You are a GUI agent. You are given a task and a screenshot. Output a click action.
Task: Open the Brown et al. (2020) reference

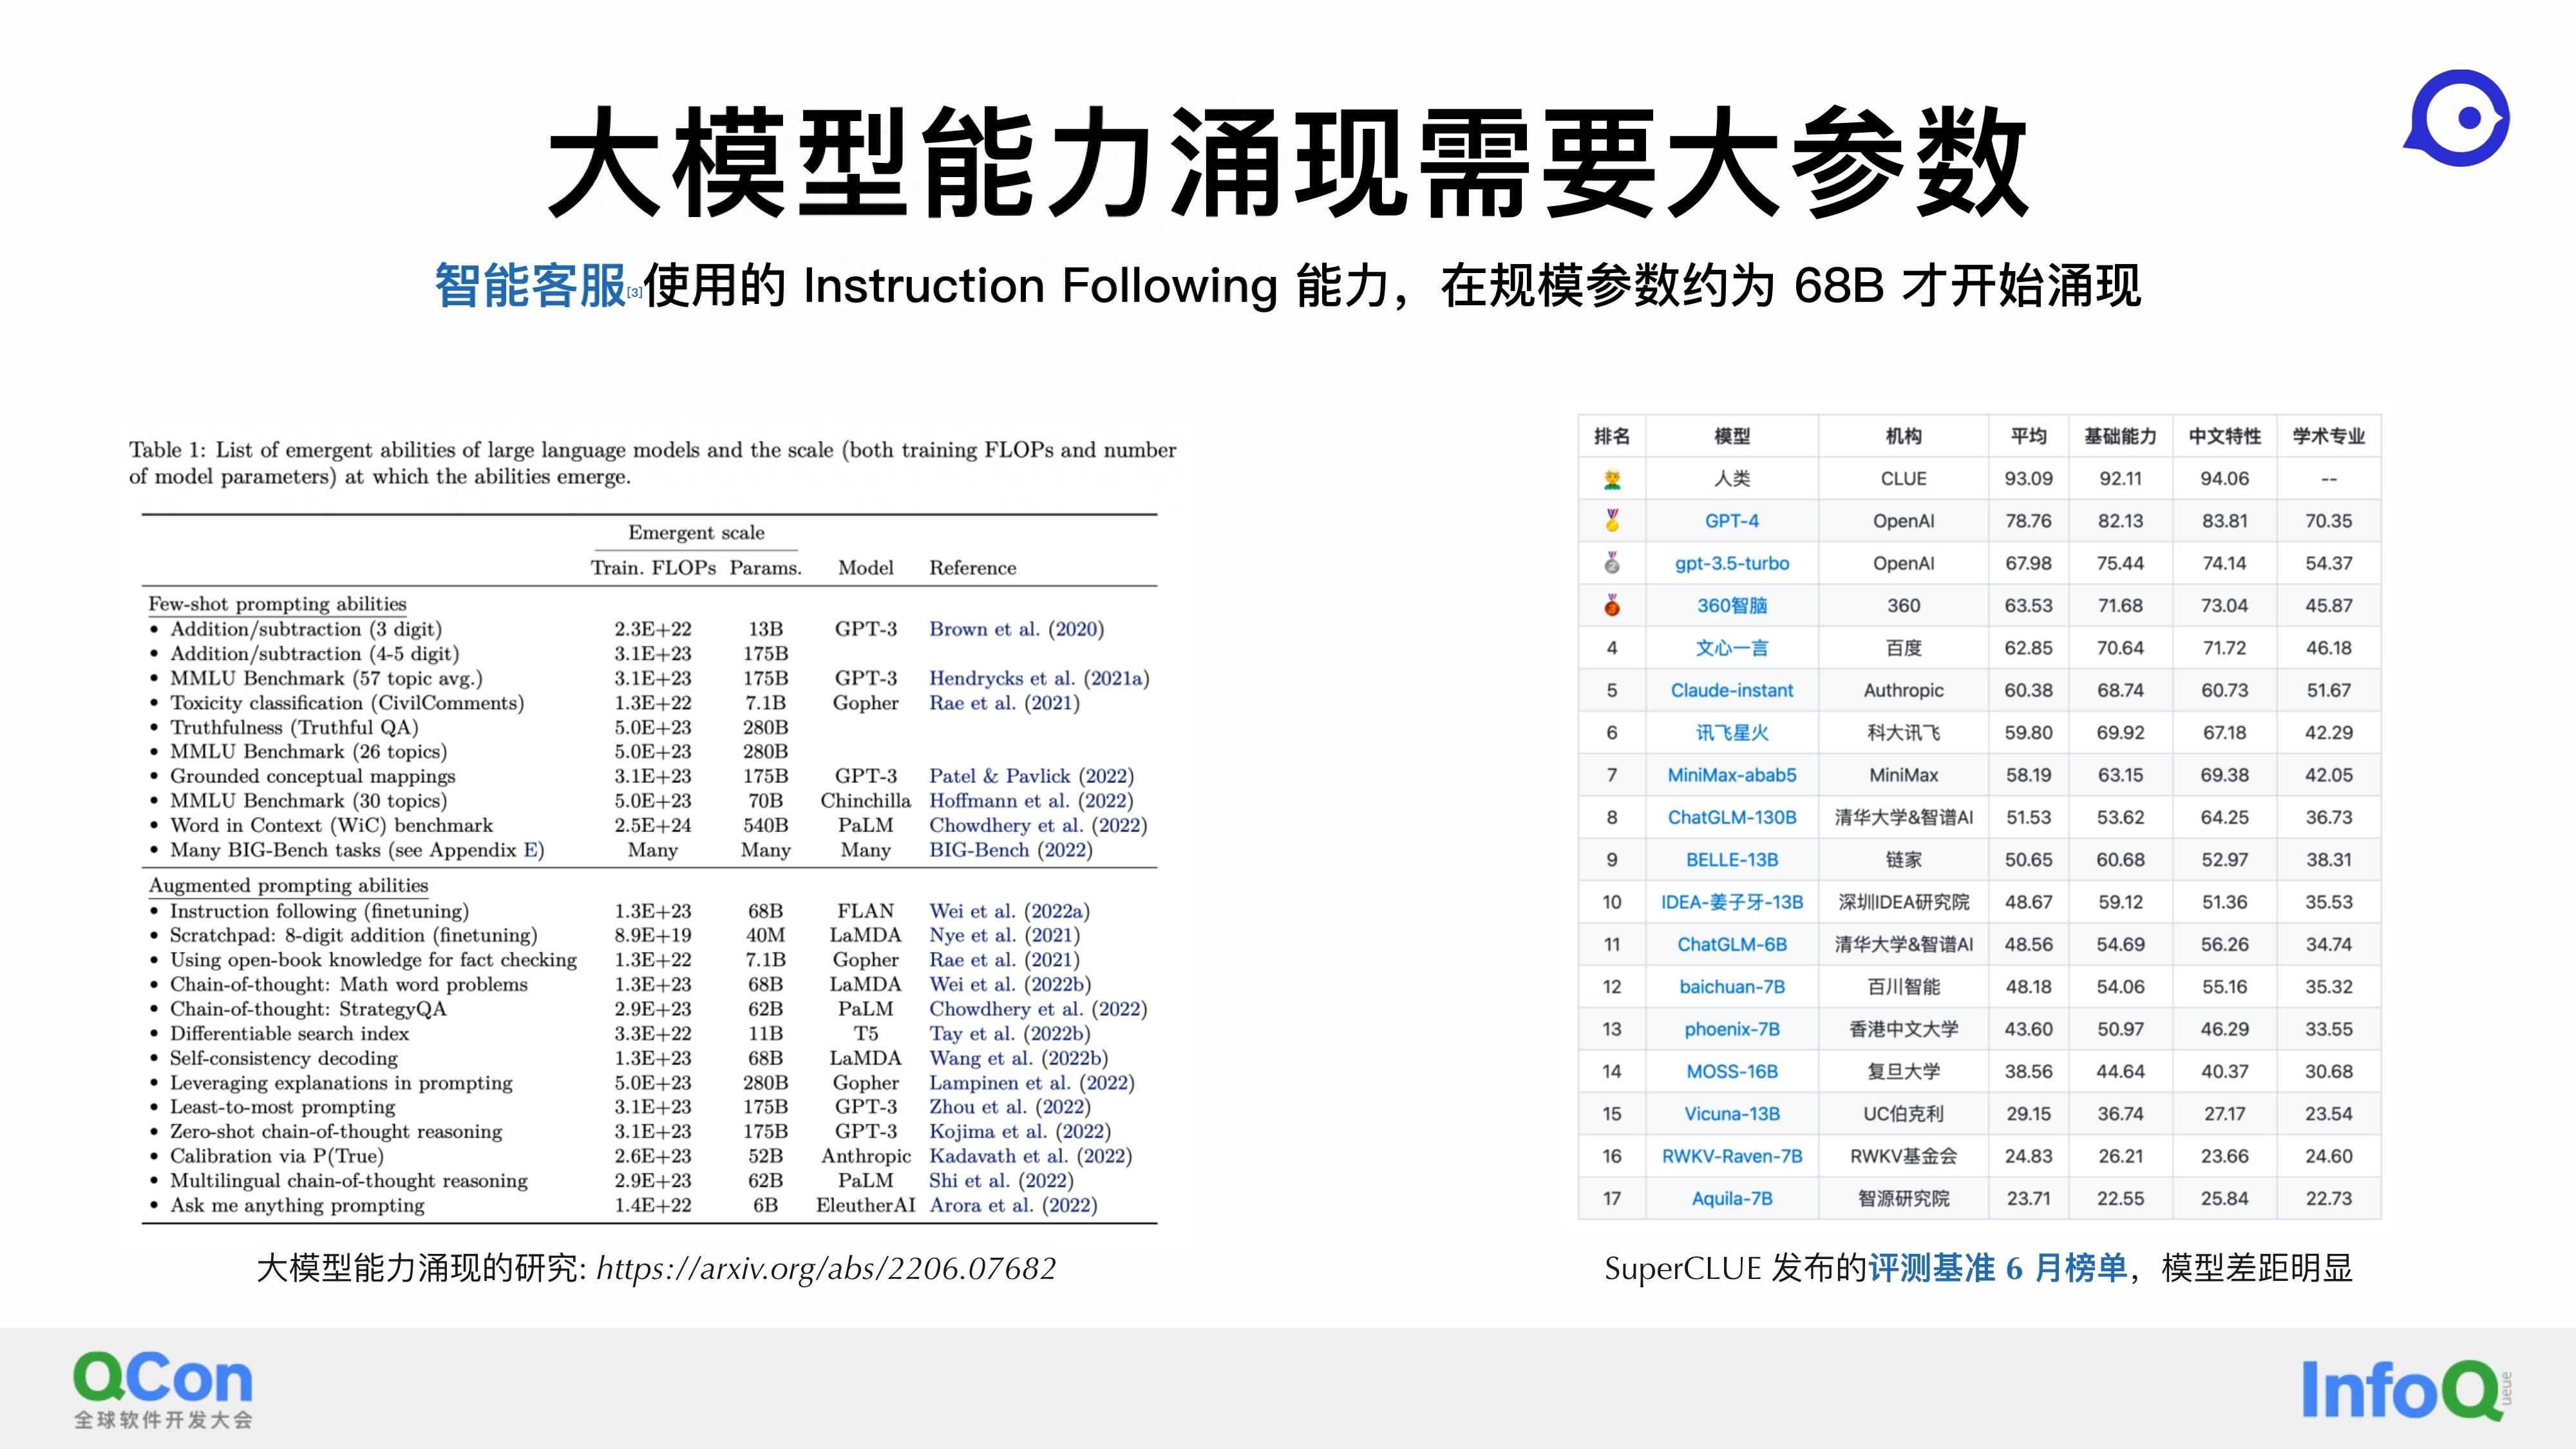[1016, 629]
